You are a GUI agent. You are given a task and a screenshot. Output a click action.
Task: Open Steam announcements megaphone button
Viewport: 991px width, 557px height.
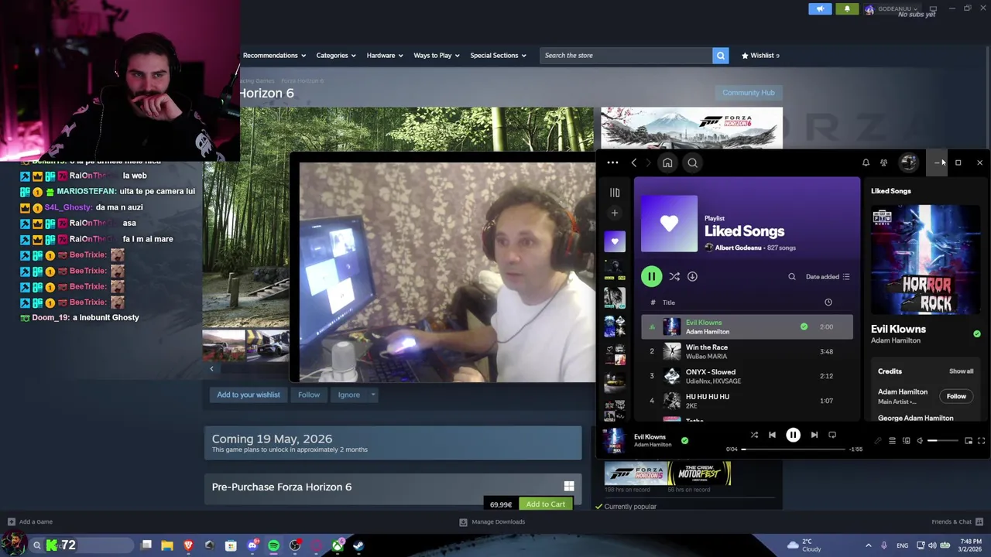click(821, 9)
